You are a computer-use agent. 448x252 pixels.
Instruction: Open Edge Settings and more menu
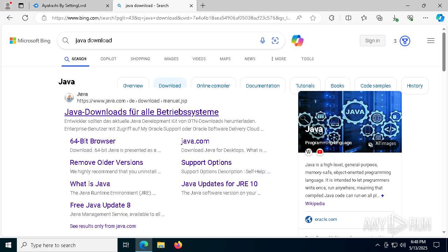pos(426,18)
